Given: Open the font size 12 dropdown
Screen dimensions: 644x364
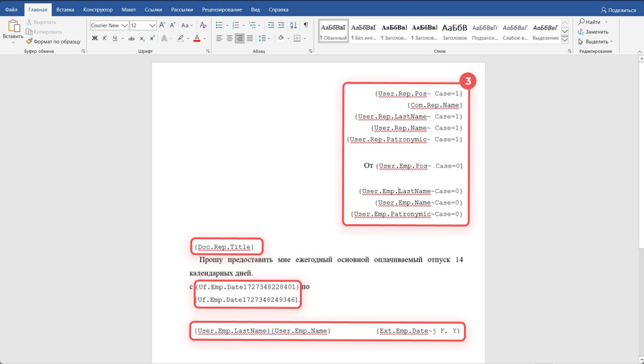Looking at the screenshot, I should click(152, 26).
